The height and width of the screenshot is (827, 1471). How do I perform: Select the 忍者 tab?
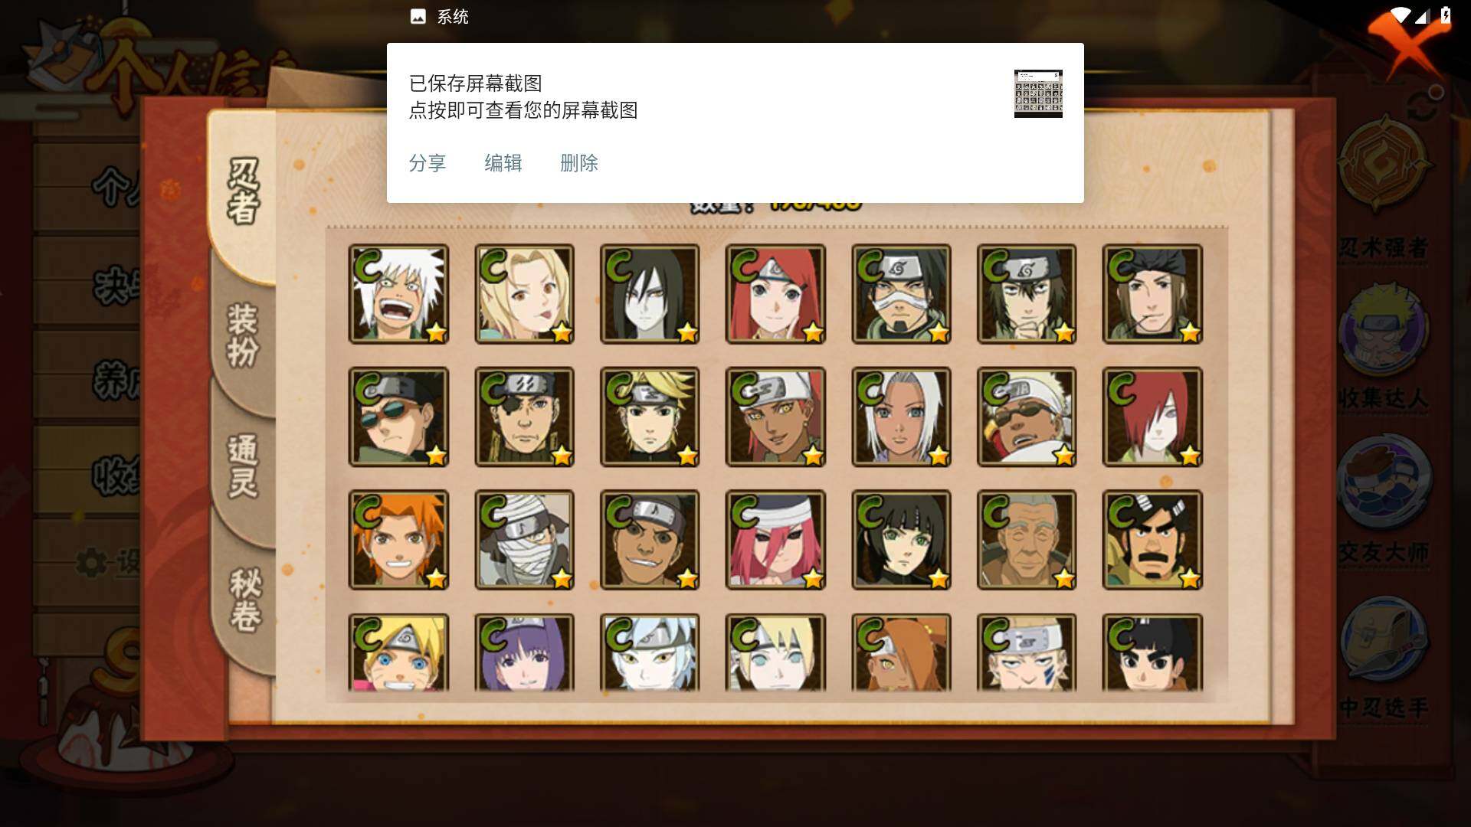pyautogui.click(x=243, y=191)
